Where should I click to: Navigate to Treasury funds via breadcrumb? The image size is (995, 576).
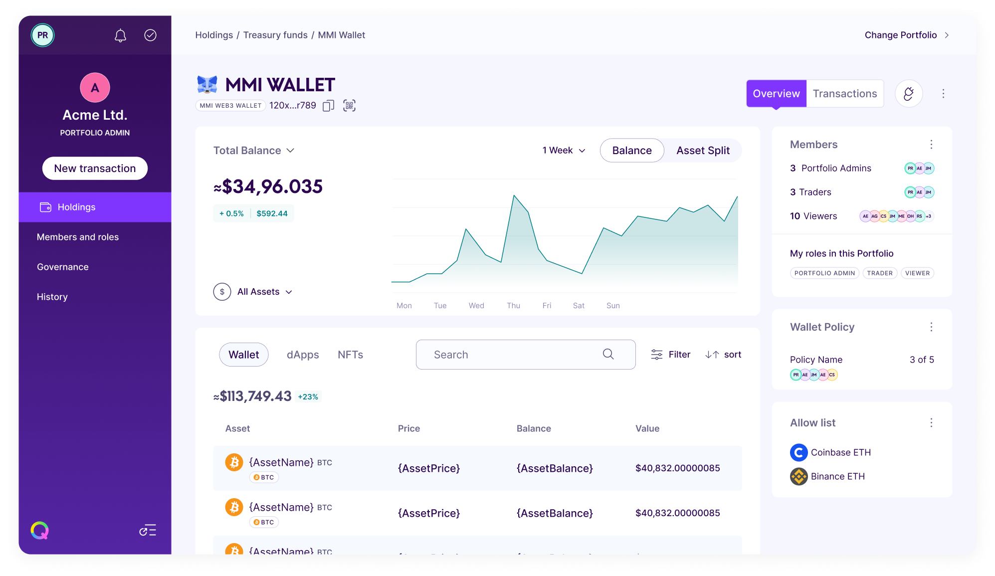[275, 35]
